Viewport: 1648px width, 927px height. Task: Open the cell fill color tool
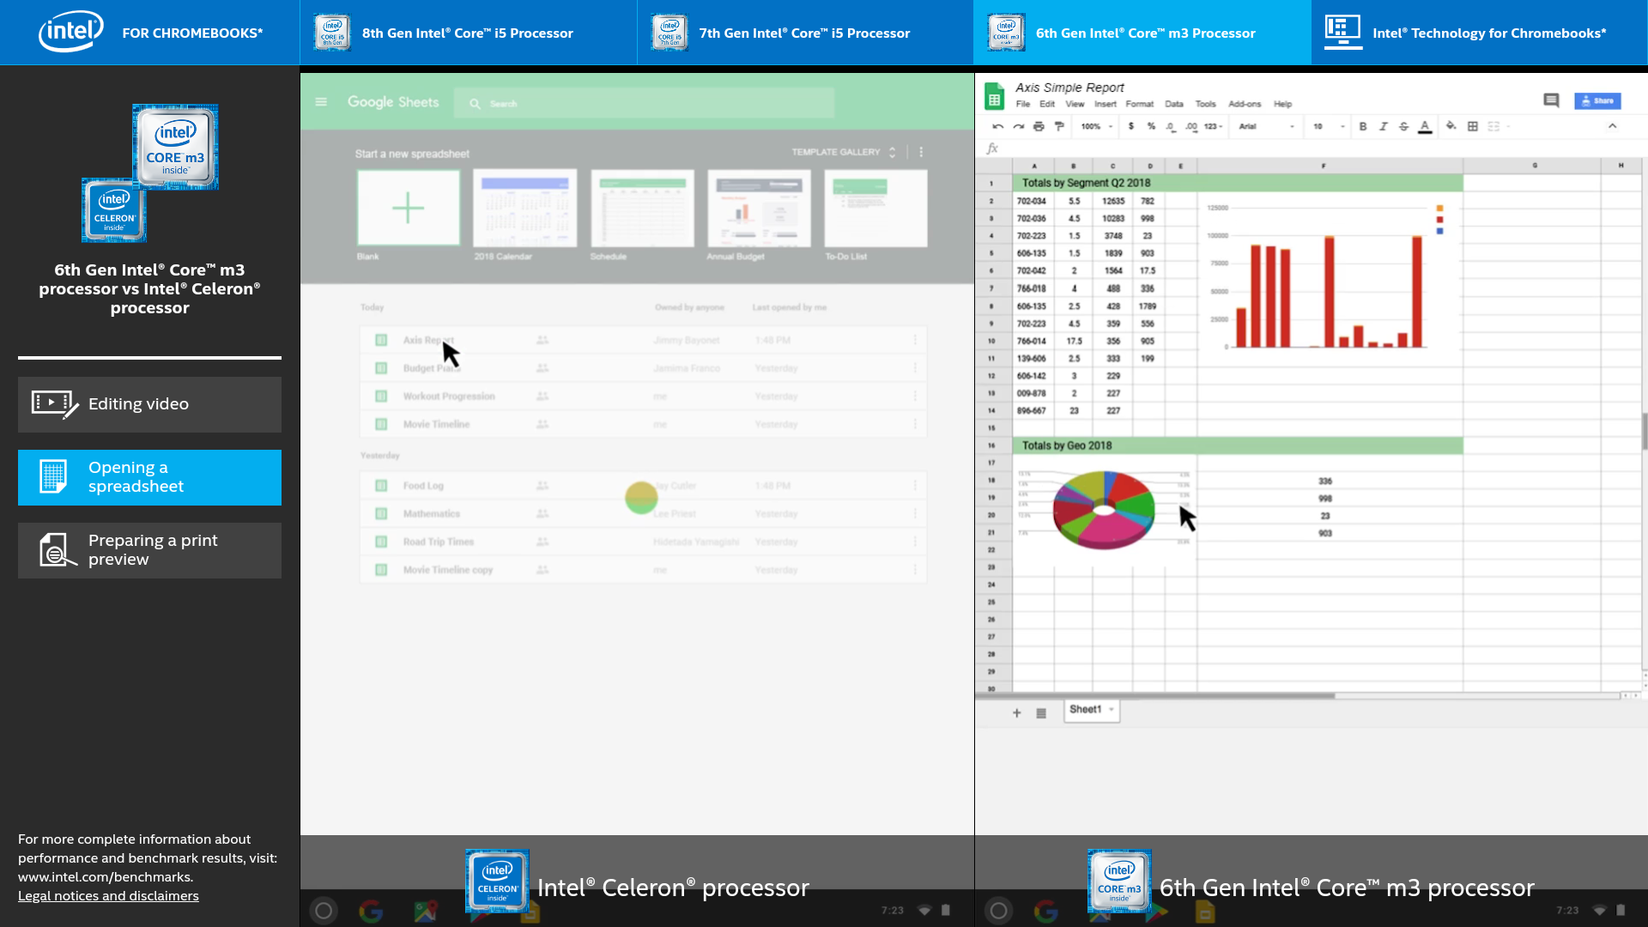tap(1451, 126)
